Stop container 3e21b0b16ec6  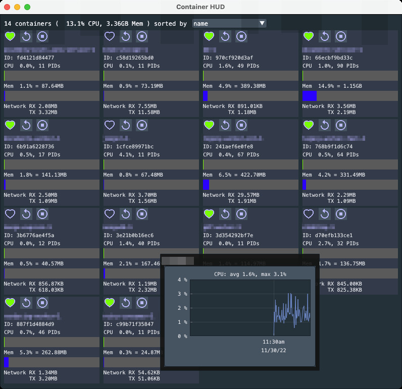pos(142,214)
